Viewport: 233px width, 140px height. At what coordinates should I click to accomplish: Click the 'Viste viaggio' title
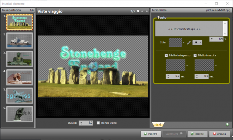tap(50, 11)
